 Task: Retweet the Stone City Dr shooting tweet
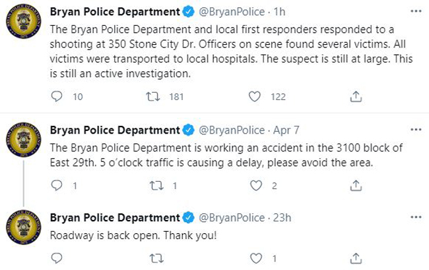pyautogui.click(x=152, y=97)
